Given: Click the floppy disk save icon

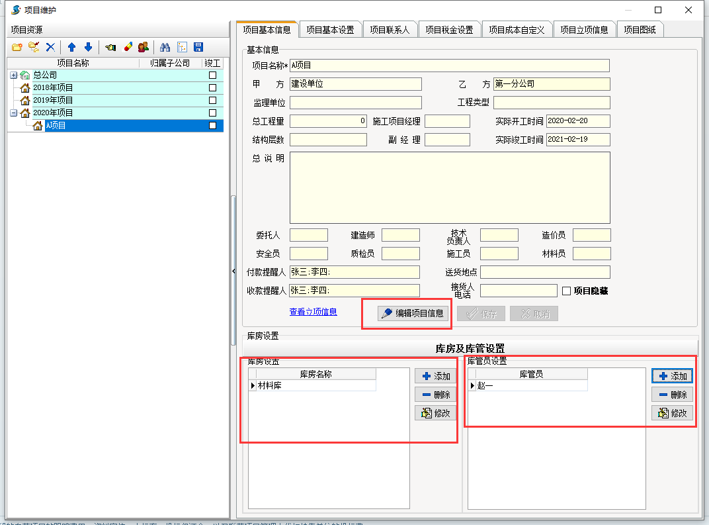Looking at the screenshot, I should pos(198,47).
